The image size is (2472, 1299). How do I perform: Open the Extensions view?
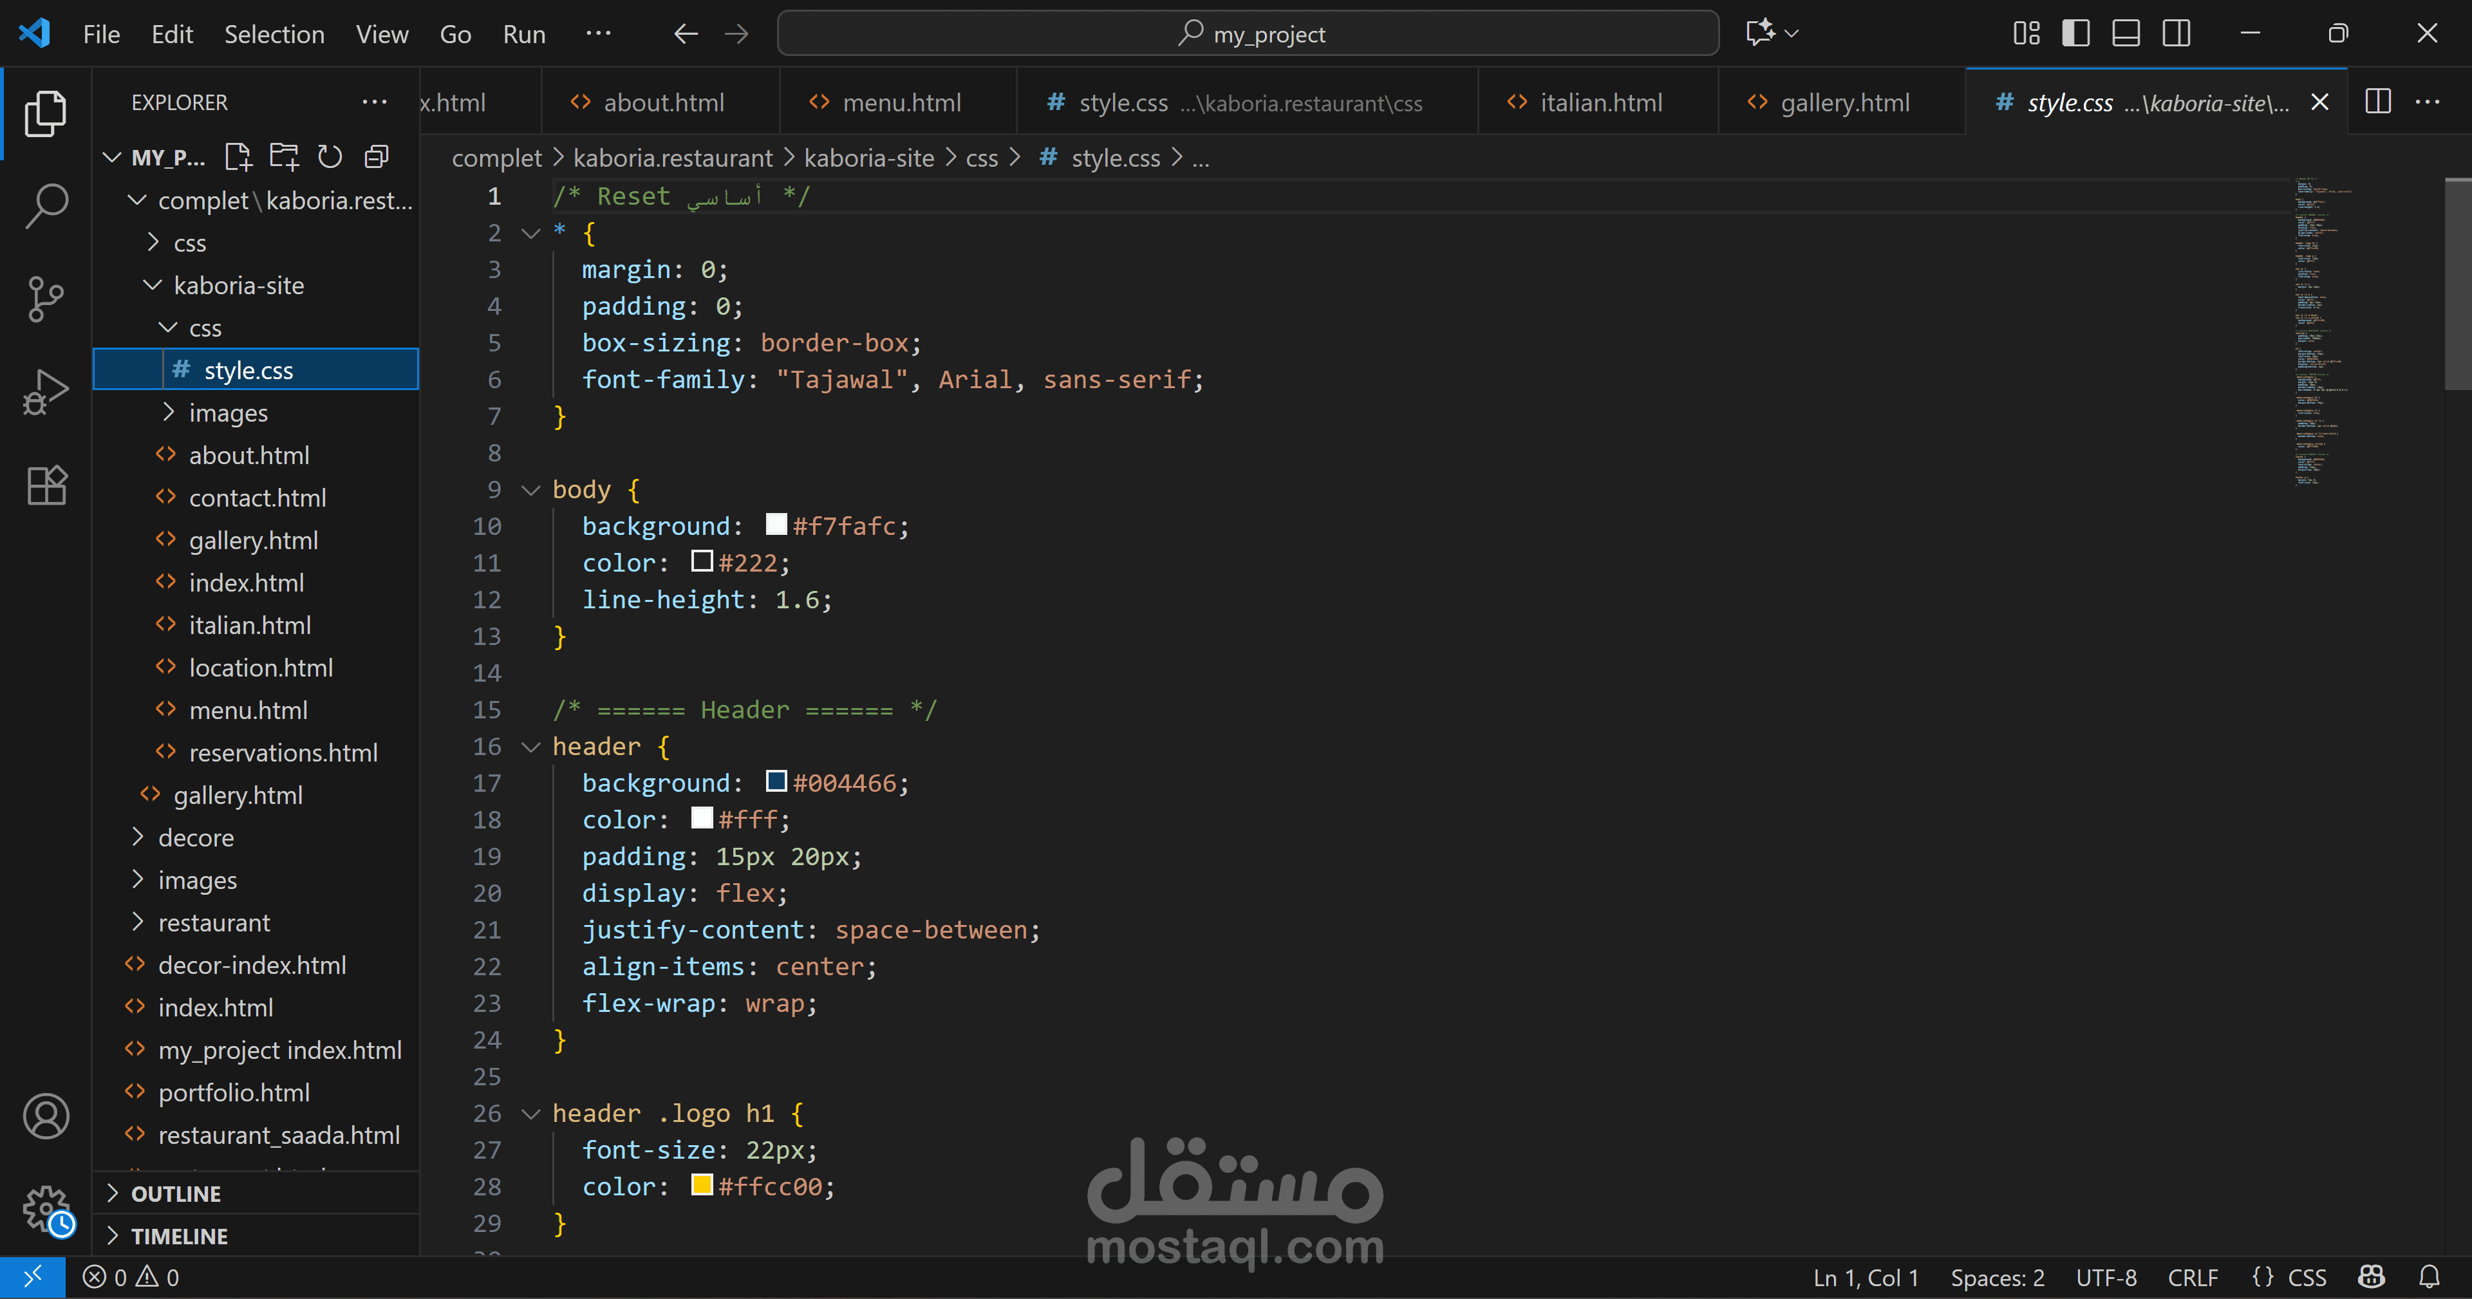46,485
